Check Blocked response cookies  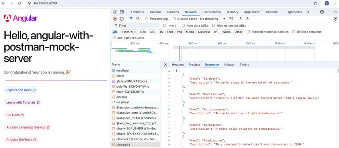(x=248, y=32)
